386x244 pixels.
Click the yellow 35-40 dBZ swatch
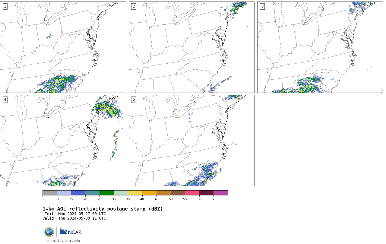point(135,193)
